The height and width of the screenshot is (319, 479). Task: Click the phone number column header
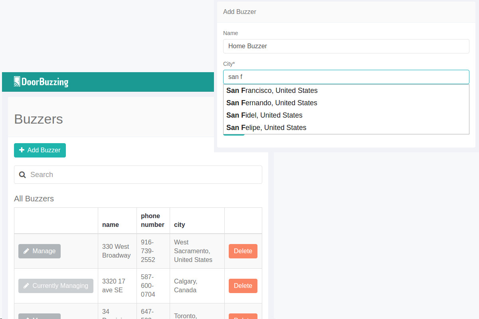click(x=152, y=221)
